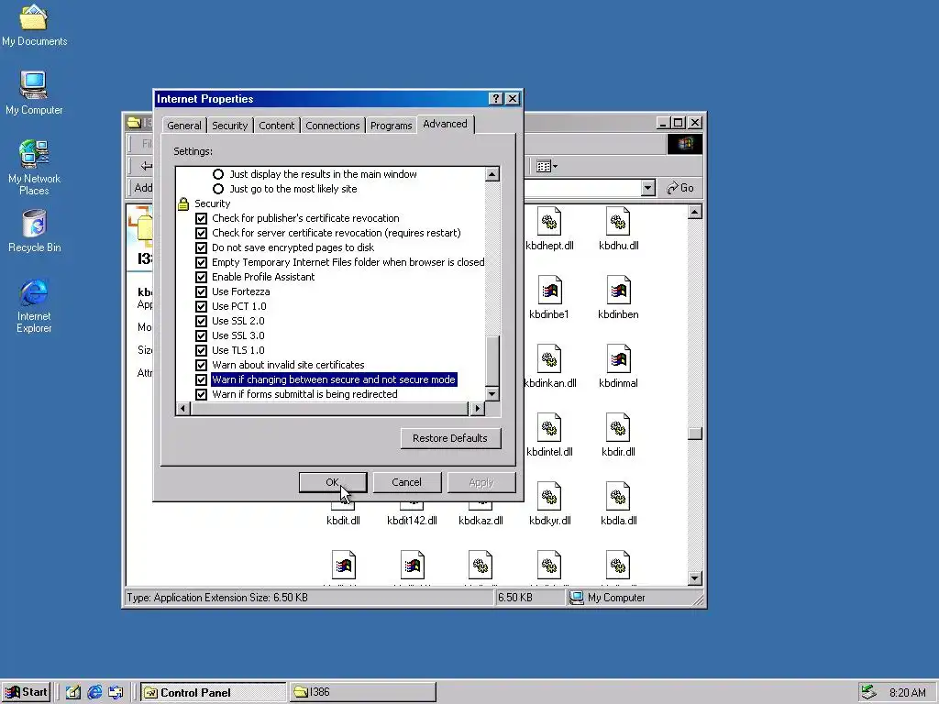
Task: Switch to the Connections tab
Action: click(332, 126)
